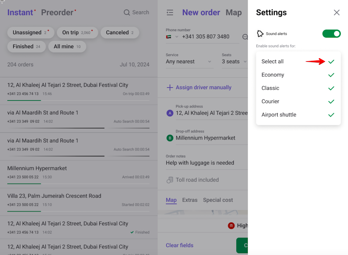
Task: Click the drop-off point B marker icon
Action: click(170, 138)
